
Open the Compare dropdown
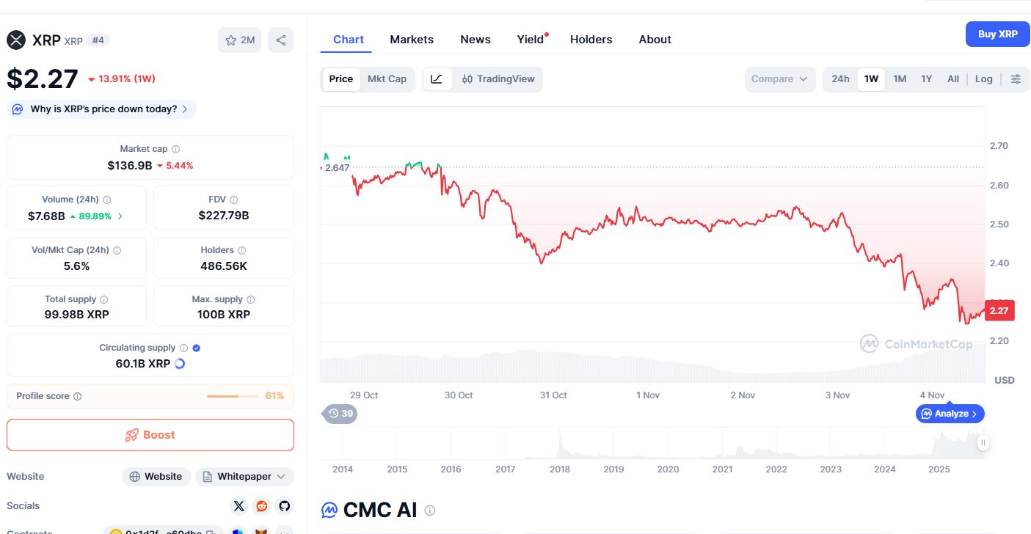779,79
